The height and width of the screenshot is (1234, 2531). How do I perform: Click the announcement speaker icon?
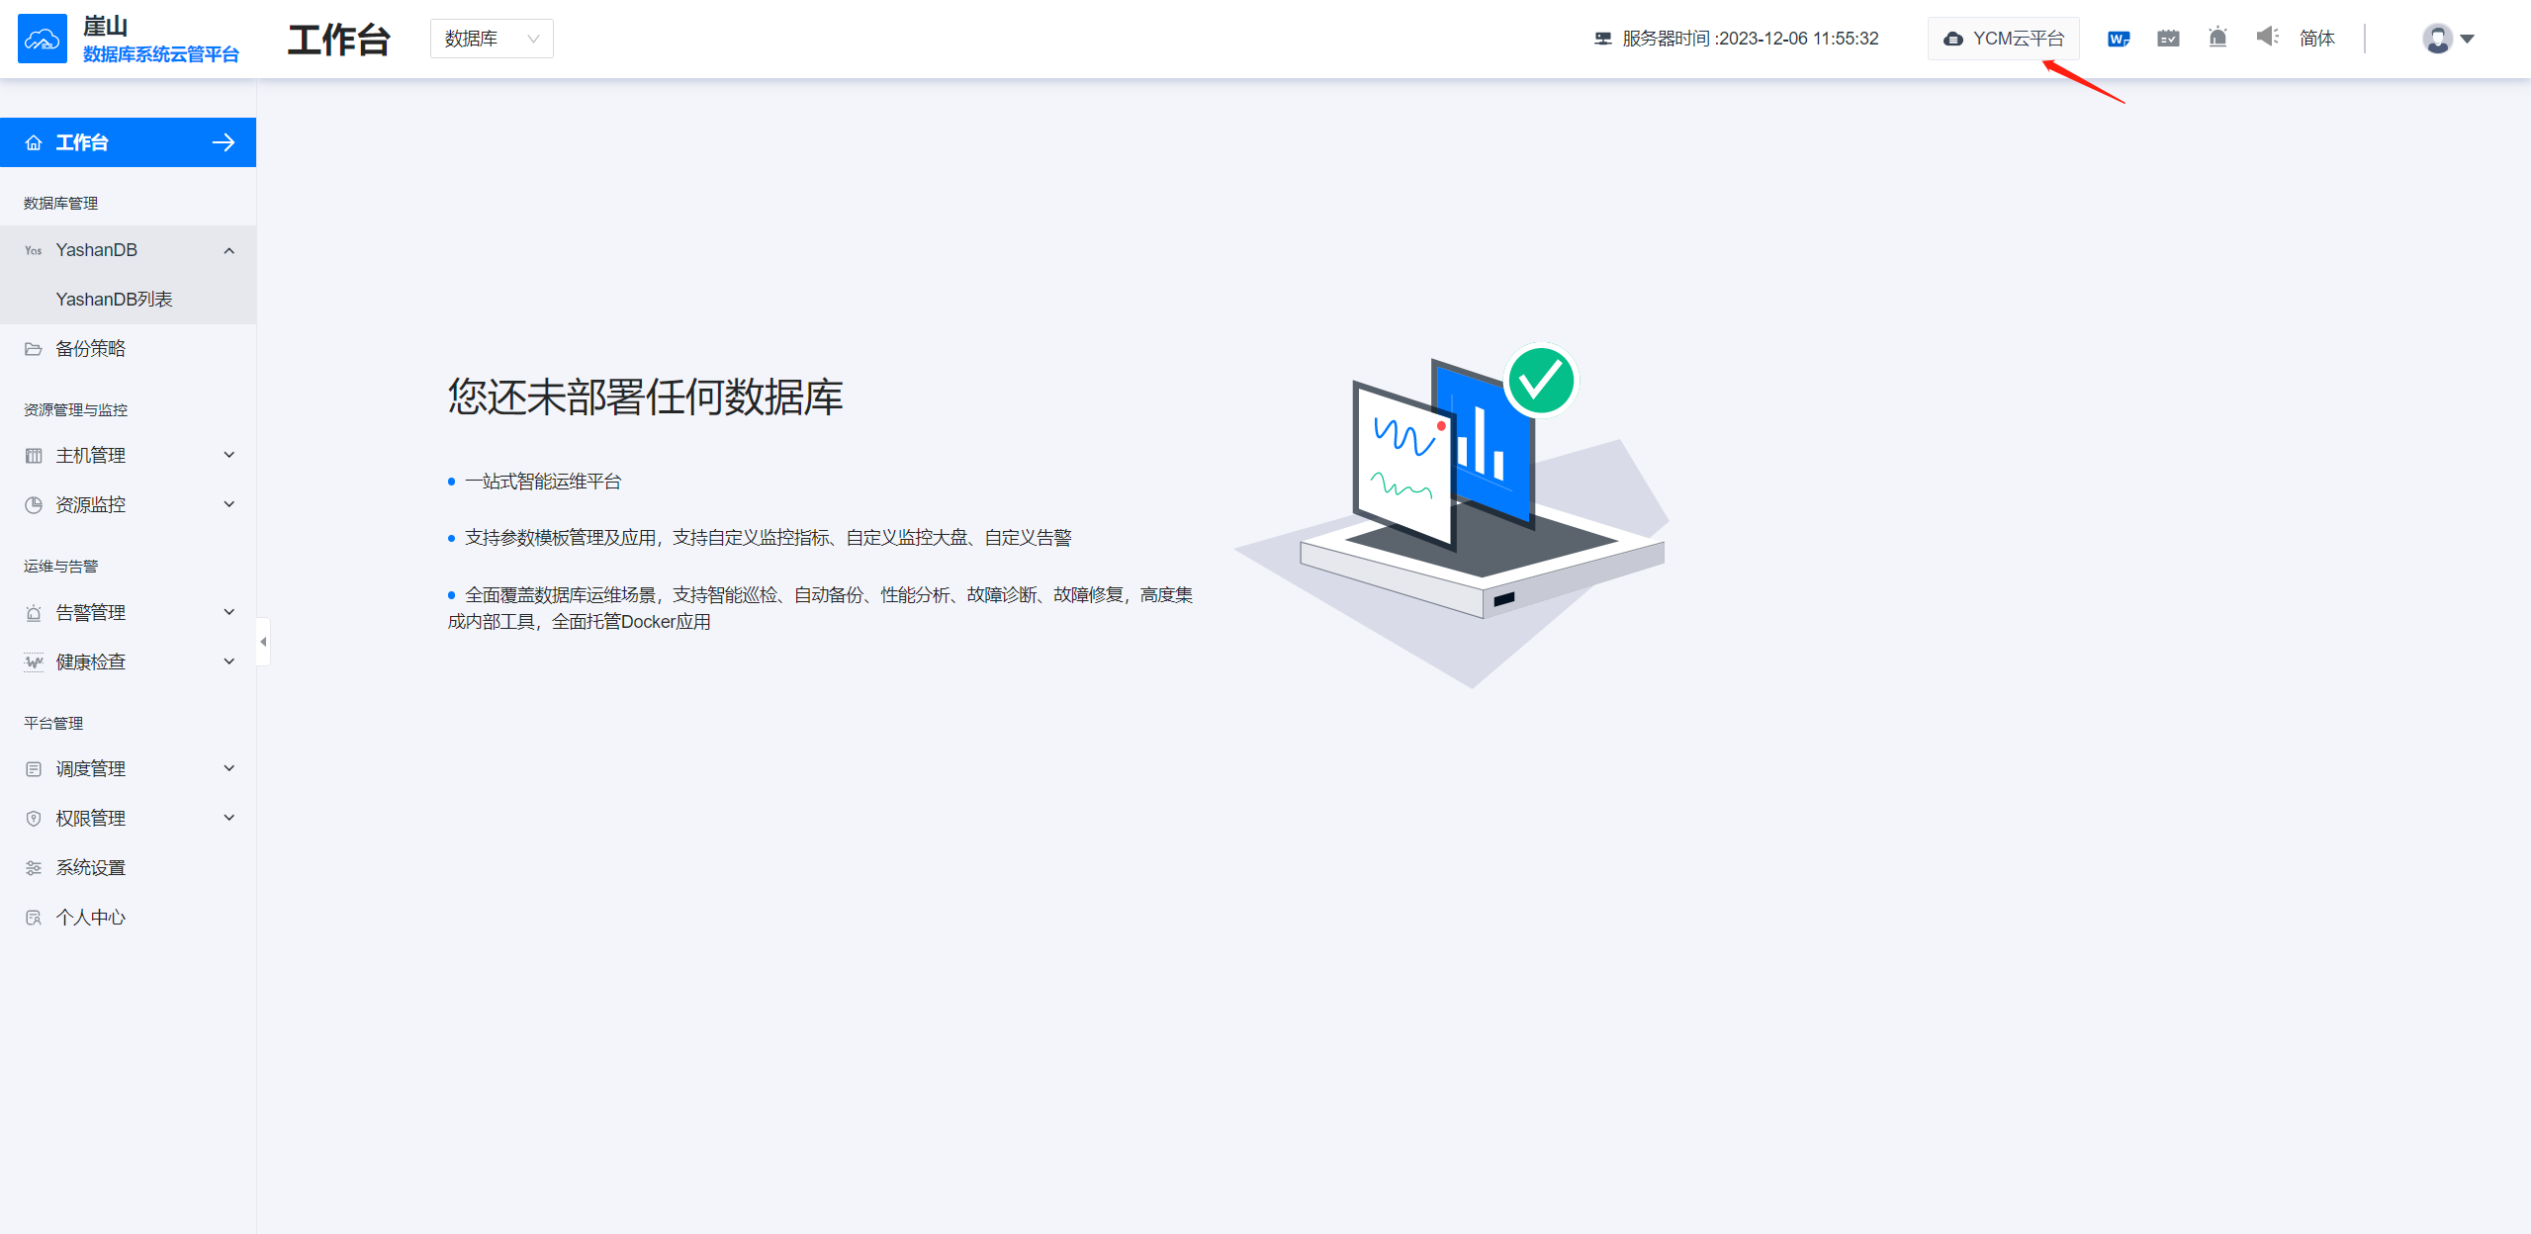[x=2267, y=38]
